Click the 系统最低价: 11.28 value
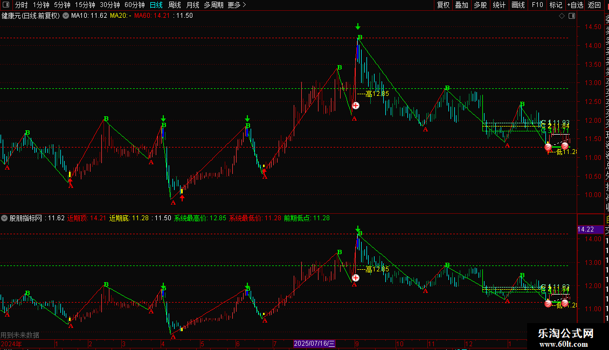The width and height of the screenshot is (609, 350). point(255,218)
